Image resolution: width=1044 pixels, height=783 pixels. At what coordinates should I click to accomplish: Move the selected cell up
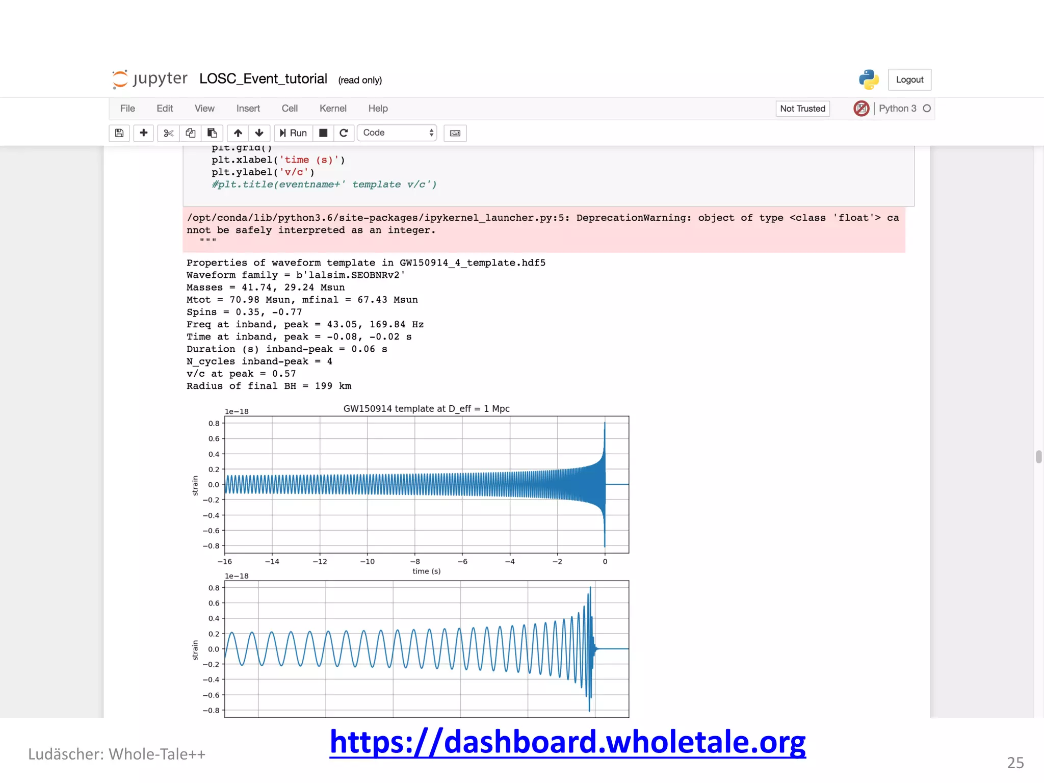pyautogui.click(x=238, y=133)
